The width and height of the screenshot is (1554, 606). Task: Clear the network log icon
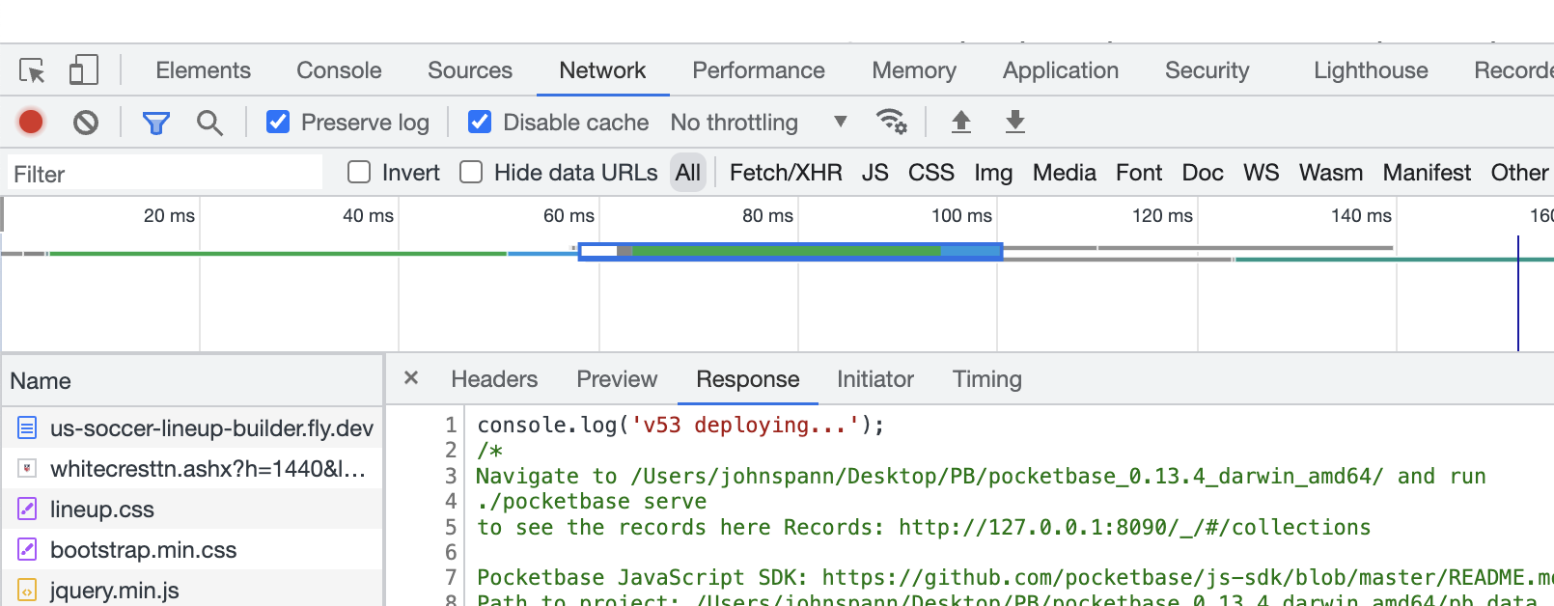click(x=86, y=123)
